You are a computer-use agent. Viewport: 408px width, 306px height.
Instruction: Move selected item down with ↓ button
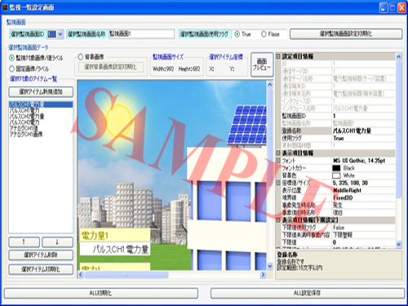click(57, 242)
